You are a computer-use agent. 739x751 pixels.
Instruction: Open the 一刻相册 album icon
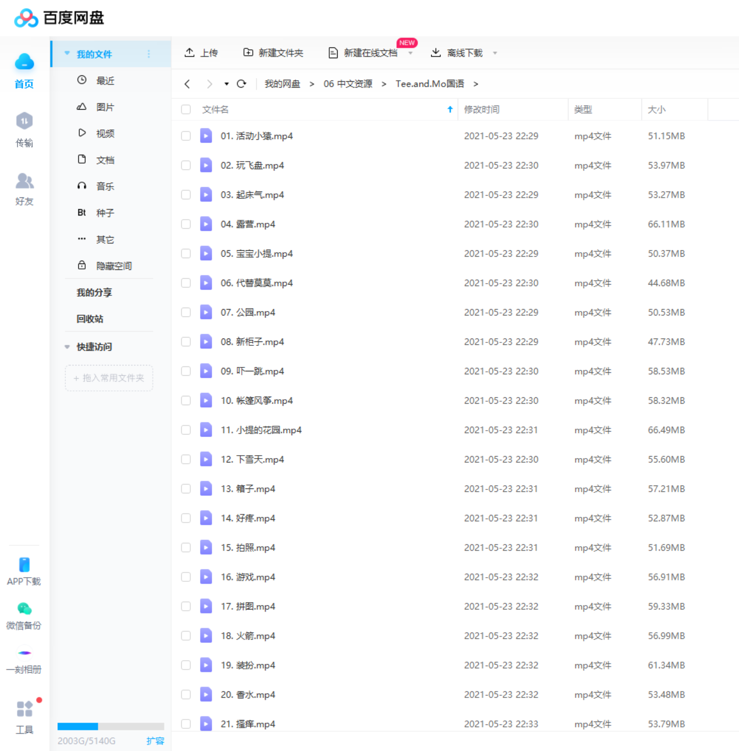(24, 653)
